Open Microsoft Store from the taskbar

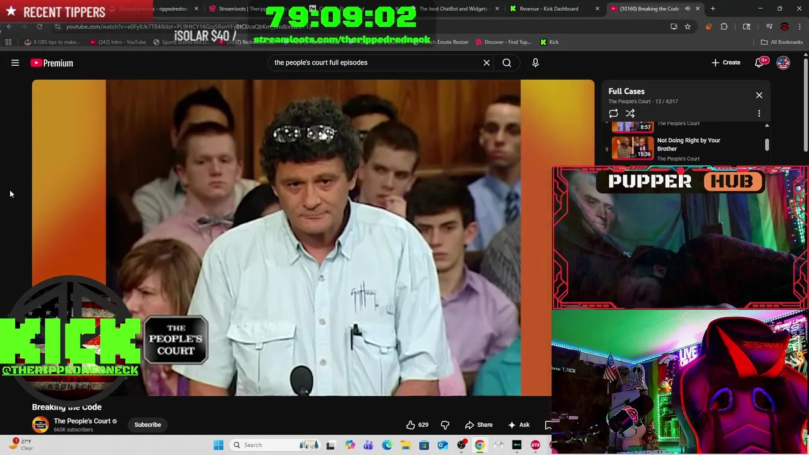[x=424, y=445]
